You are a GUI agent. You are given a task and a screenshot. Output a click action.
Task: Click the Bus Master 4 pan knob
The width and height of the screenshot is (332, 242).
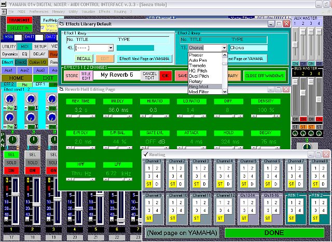pyautogui.click(x=319, y=134)
